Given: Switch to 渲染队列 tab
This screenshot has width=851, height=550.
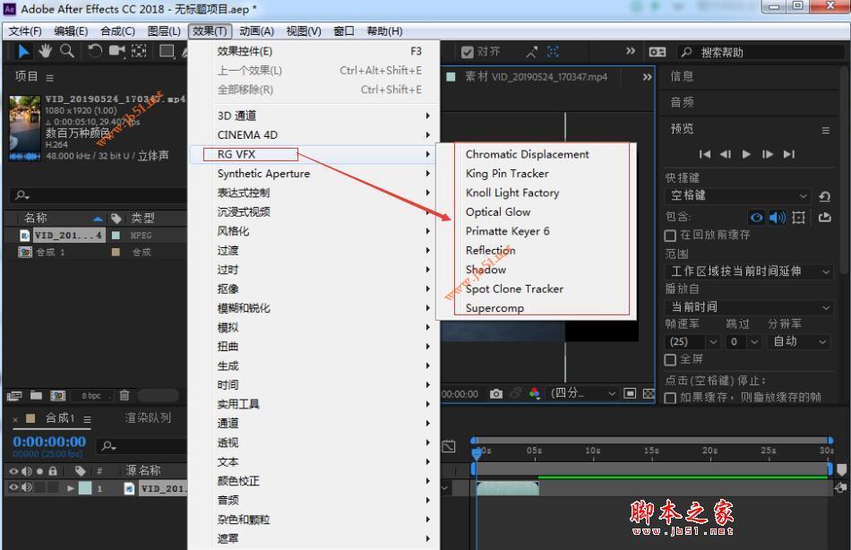Looking at the screenshot, I should (148, 417).
